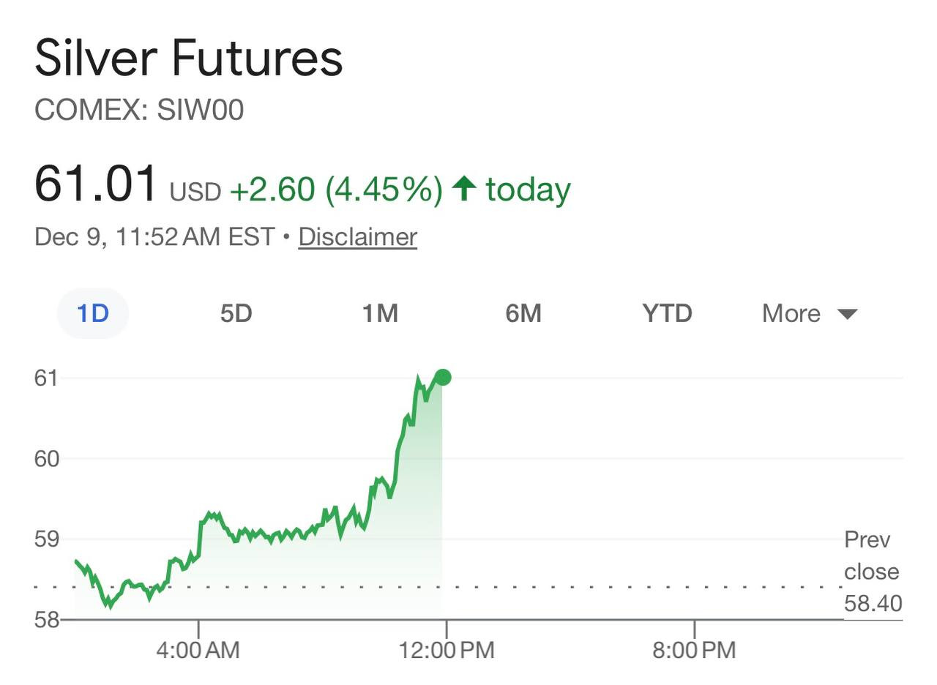Select the 6M time range tab
937x685 pixels.
523,313
